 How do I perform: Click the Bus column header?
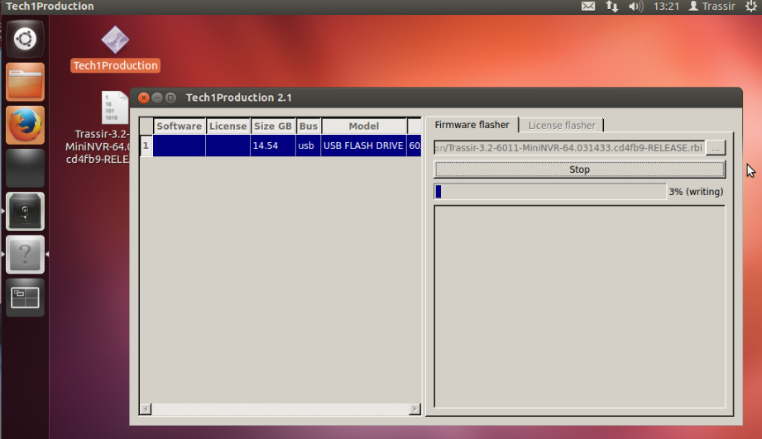[309, 126]
